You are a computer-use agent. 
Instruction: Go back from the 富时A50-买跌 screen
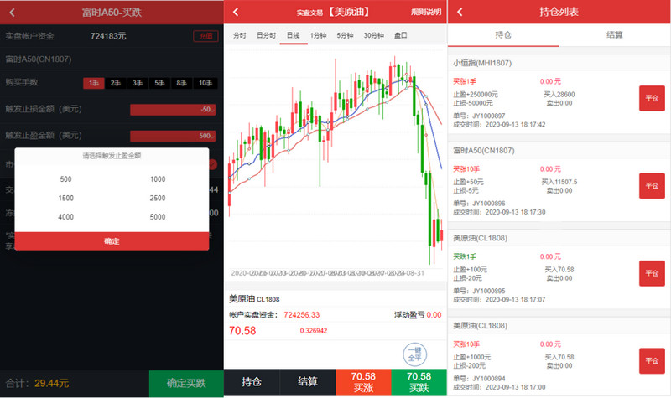pos(12,13)
